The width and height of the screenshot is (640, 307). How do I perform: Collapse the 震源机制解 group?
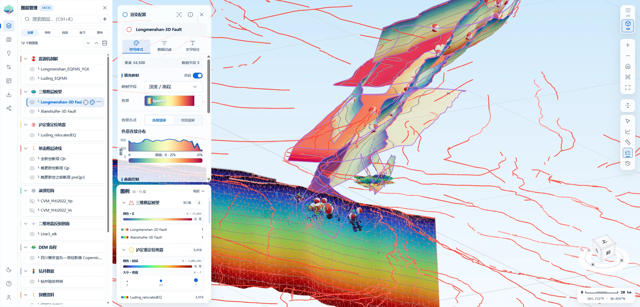point(26,59)
